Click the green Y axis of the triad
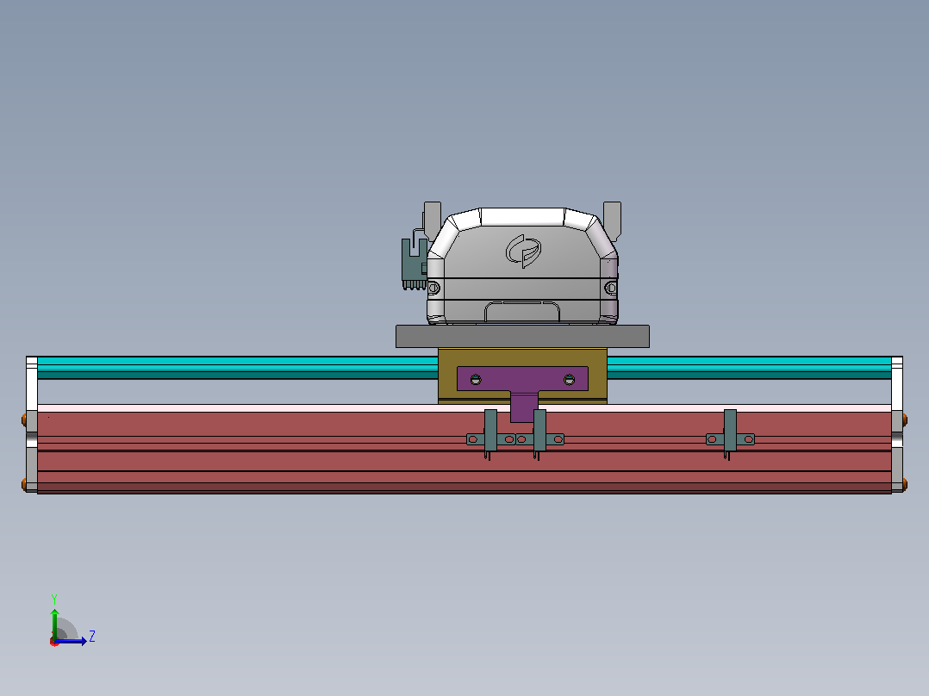 [54, 623]
